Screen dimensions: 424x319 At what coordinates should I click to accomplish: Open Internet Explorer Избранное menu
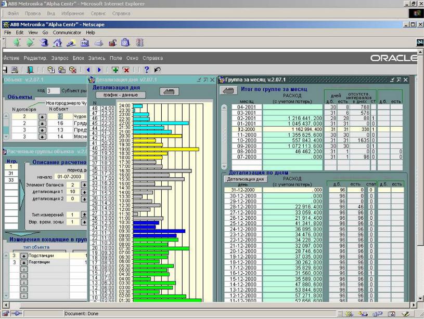[72, 13]
